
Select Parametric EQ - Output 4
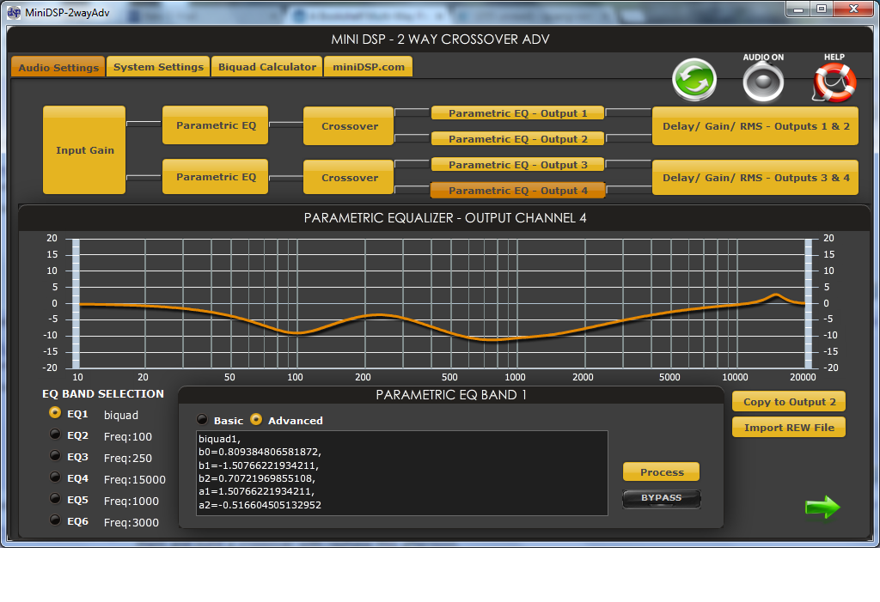coord(517,190)
